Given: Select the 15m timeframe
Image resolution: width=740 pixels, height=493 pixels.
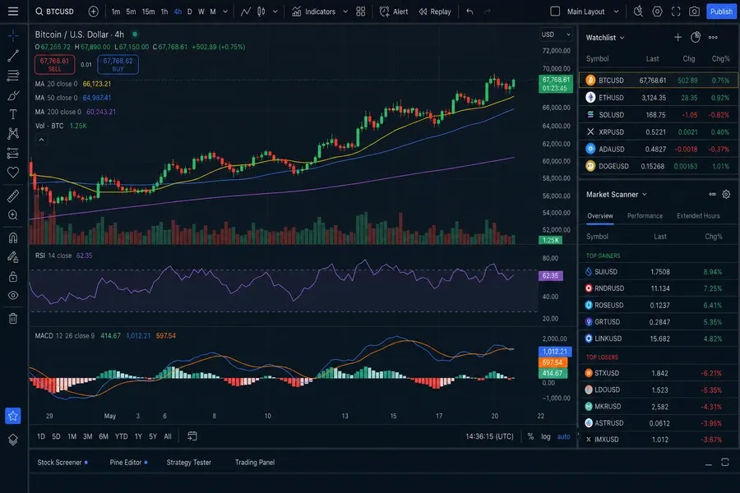Looking at the screenshot, I should [148, 12].
